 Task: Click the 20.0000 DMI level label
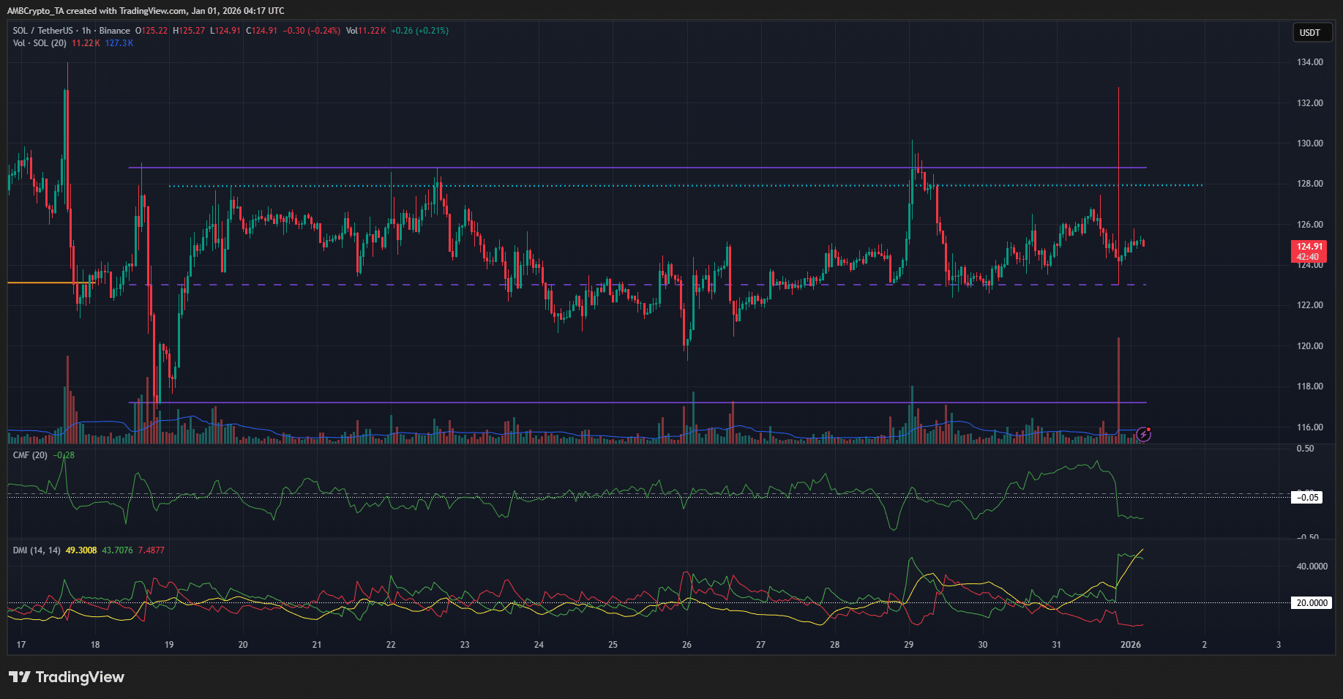1312,603
